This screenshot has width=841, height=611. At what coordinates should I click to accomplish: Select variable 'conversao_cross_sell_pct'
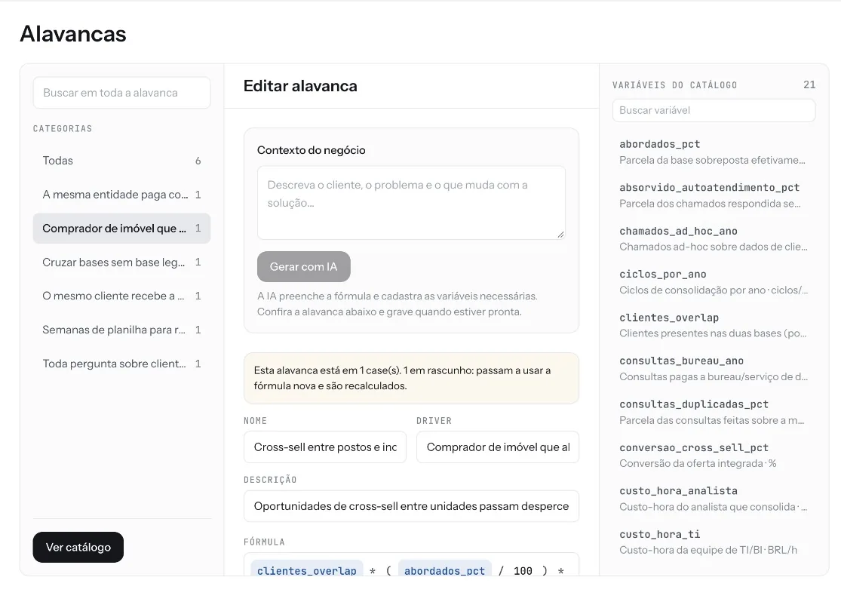[x=714, y=456]
